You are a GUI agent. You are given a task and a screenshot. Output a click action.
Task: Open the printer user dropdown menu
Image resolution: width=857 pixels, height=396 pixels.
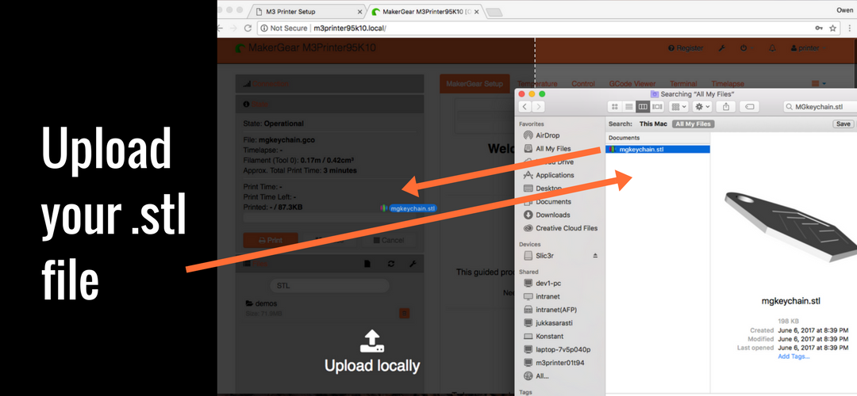pos(805,48)
